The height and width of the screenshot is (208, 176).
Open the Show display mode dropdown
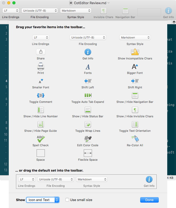tap(43, 200)
